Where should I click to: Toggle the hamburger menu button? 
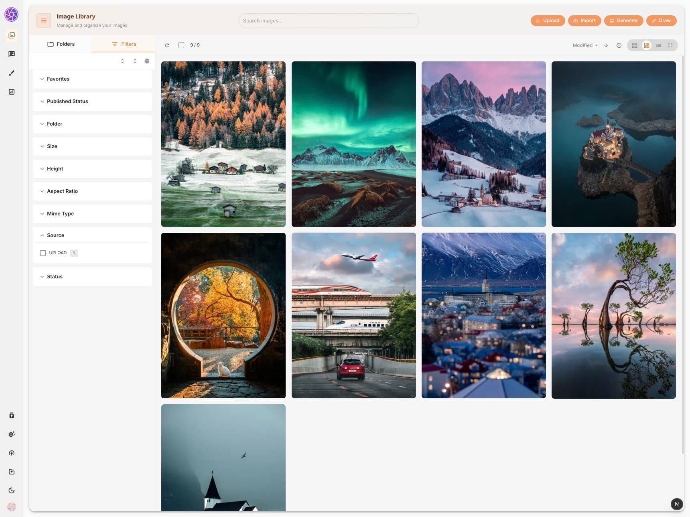point(44,20)
